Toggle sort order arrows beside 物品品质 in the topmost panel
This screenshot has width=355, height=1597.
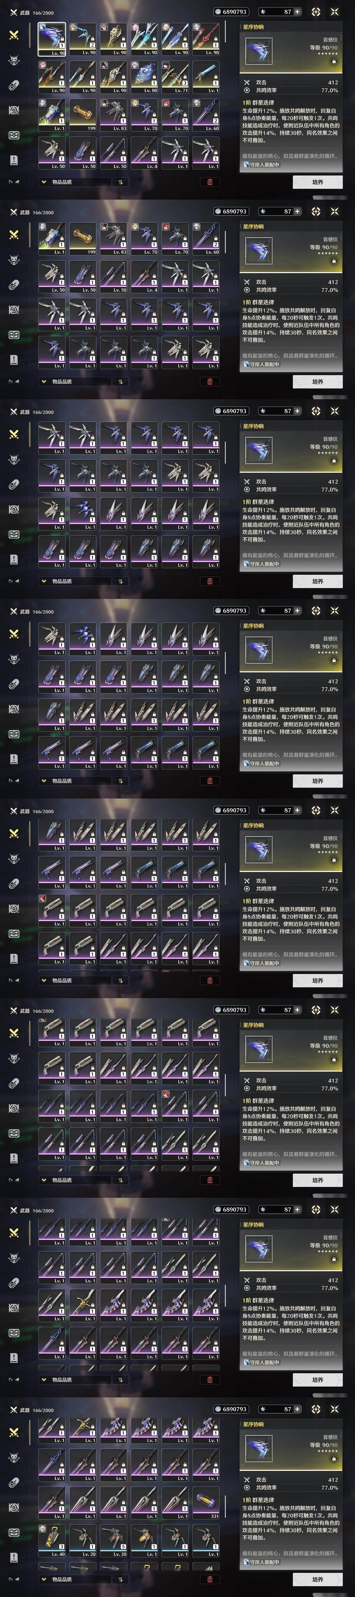coord(119,182)
